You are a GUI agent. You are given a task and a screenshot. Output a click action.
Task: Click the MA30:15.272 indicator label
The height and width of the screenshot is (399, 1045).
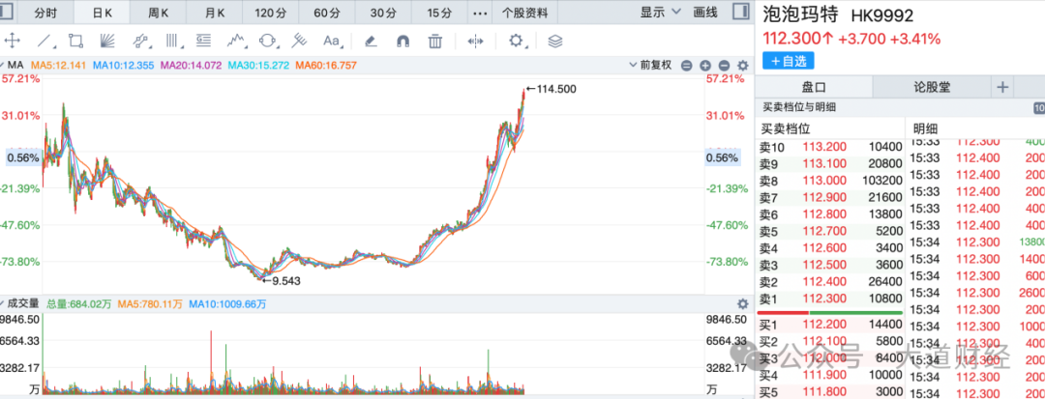258,65
